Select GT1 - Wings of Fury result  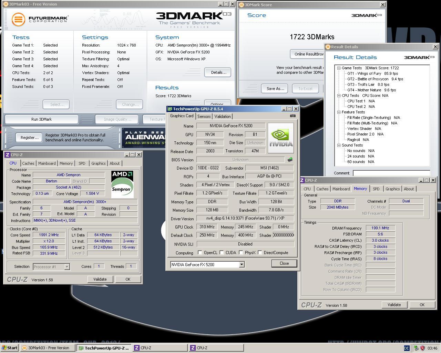pyautogui.click(x=372, y=73)
